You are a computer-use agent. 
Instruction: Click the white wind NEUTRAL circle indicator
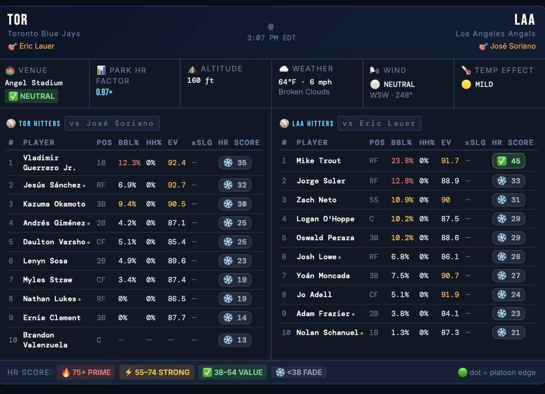(x=375, y=85)
